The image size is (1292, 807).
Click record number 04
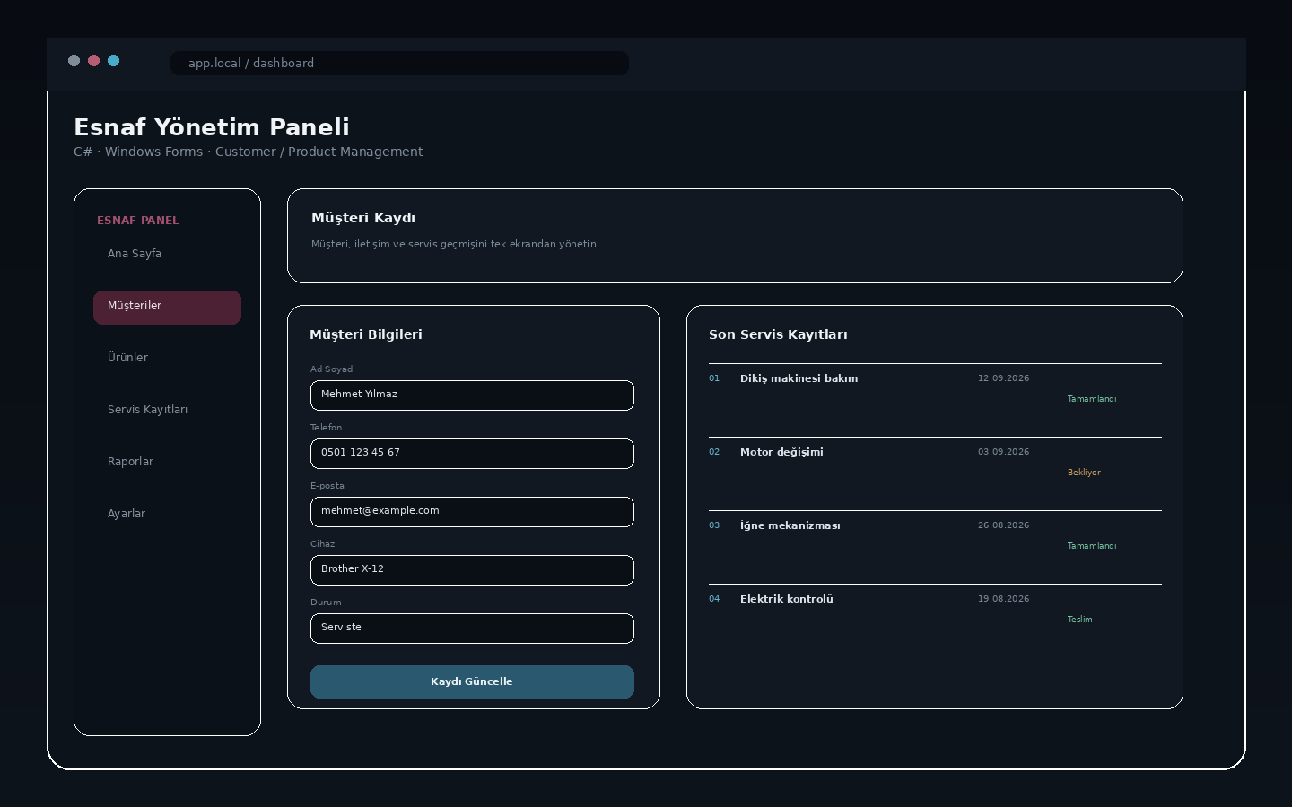point(714,599)
